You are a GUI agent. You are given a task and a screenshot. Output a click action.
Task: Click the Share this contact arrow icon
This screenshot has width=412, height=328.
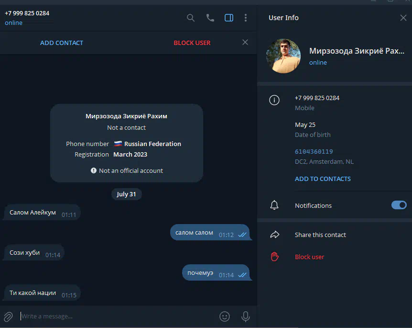click(274, 235)
